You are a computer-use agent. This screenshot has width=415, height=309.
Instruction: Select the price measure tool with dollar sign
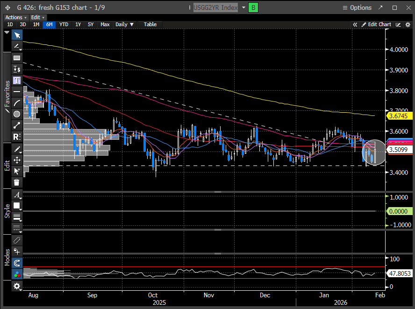point(17,69)
